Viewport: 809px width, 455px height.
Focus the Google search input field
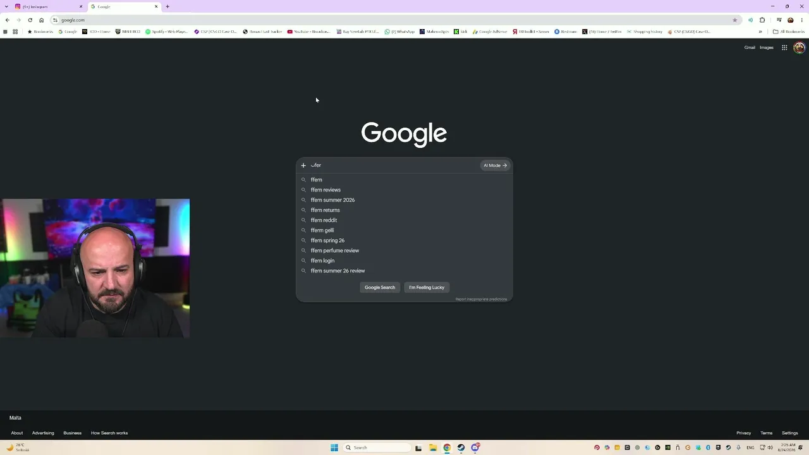tap(394, 166)
